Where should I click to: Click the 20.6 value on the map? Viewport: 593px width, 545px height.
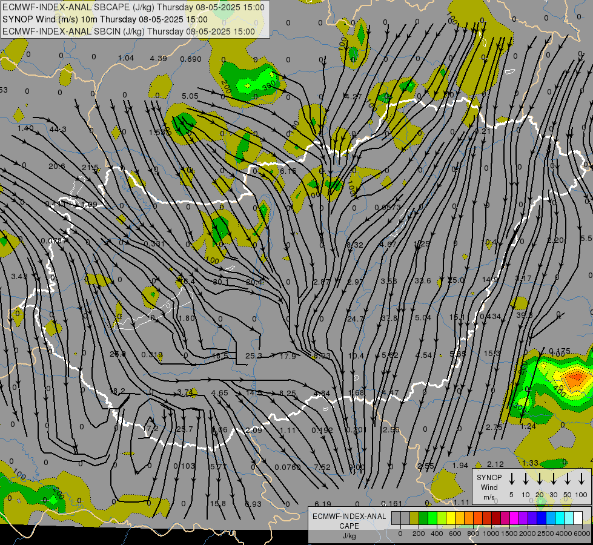click(57, 167)
